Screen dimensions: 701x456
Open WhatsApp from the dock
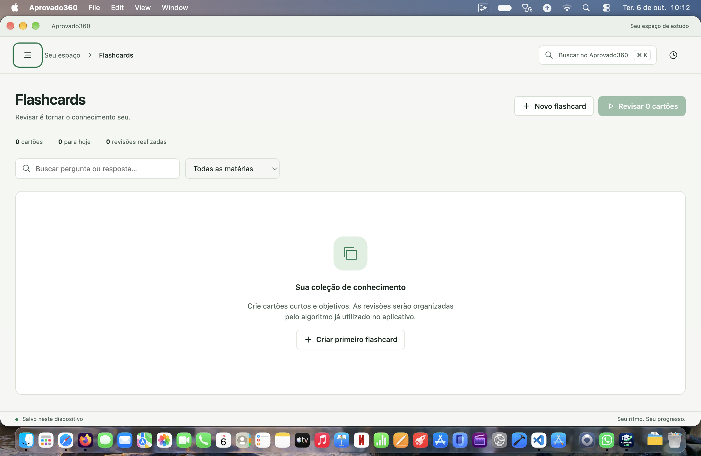pos(607,440)
